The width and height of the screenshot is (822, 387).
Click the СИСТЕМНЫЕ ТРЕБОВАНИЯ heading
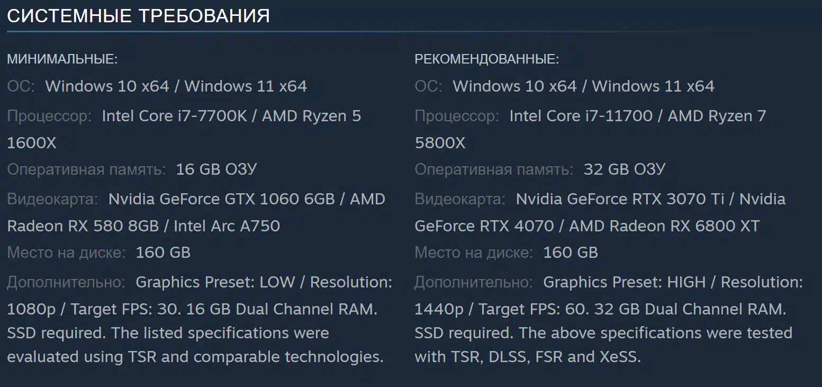138,16
